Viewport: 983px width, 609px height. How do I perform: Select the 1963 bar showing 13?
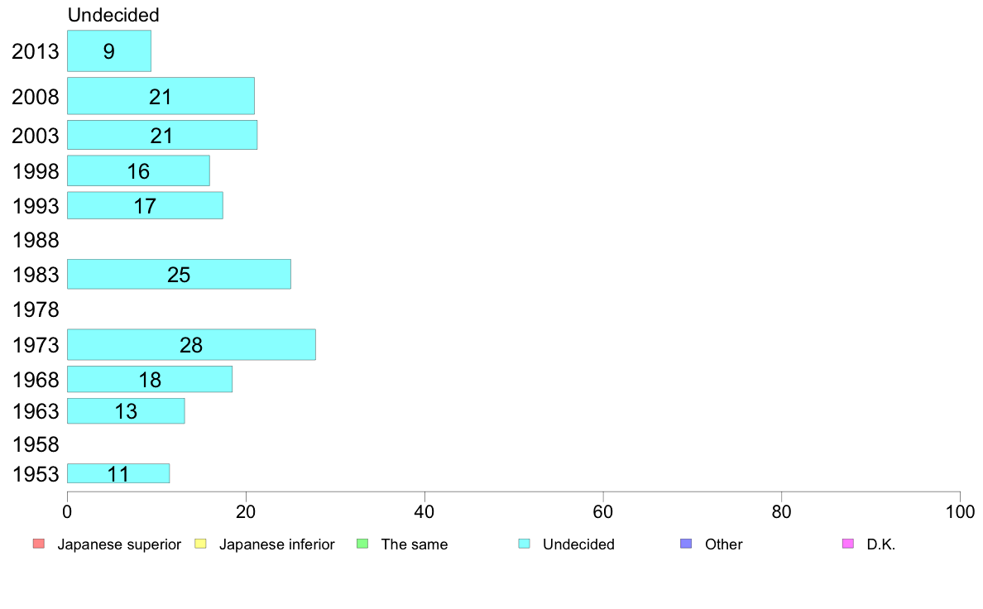126,410
